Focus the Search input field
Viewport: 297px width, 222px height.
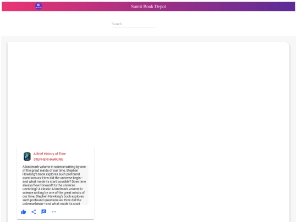click(134, 24)
